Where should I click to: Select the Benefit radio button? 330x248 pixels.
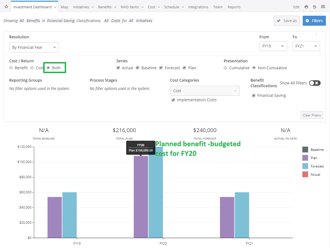tap(11, 68)
